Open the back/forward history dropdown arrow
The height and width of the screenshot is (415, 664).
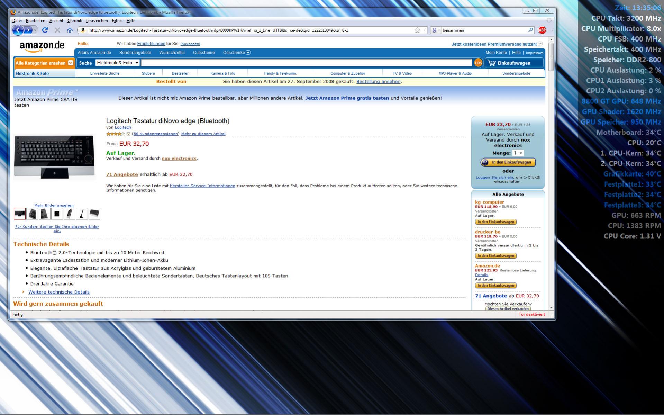tap(35, 30)
